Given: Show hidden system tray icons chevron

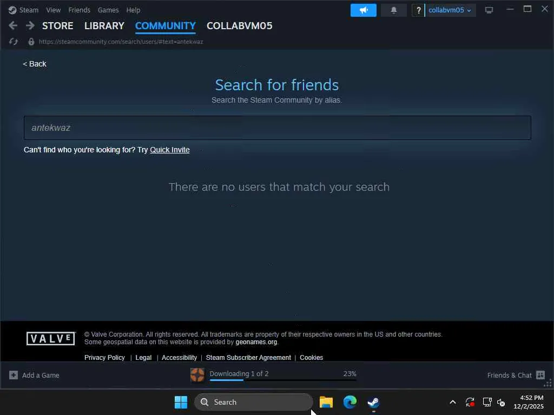Looking at the screenshot, I should pos(453,402).
